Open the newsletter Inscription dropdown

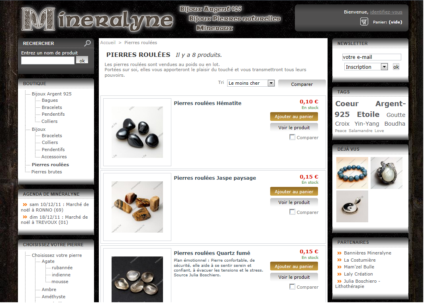(366, 67)
